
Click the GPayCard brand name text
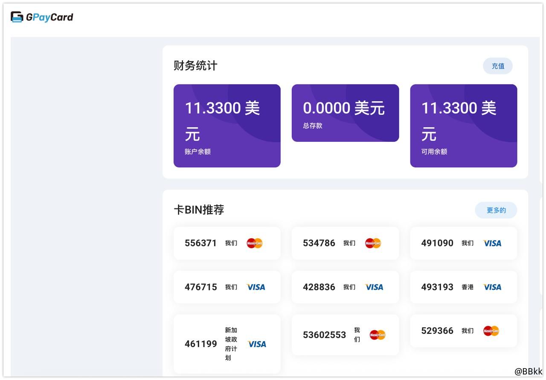pos(49,18)
